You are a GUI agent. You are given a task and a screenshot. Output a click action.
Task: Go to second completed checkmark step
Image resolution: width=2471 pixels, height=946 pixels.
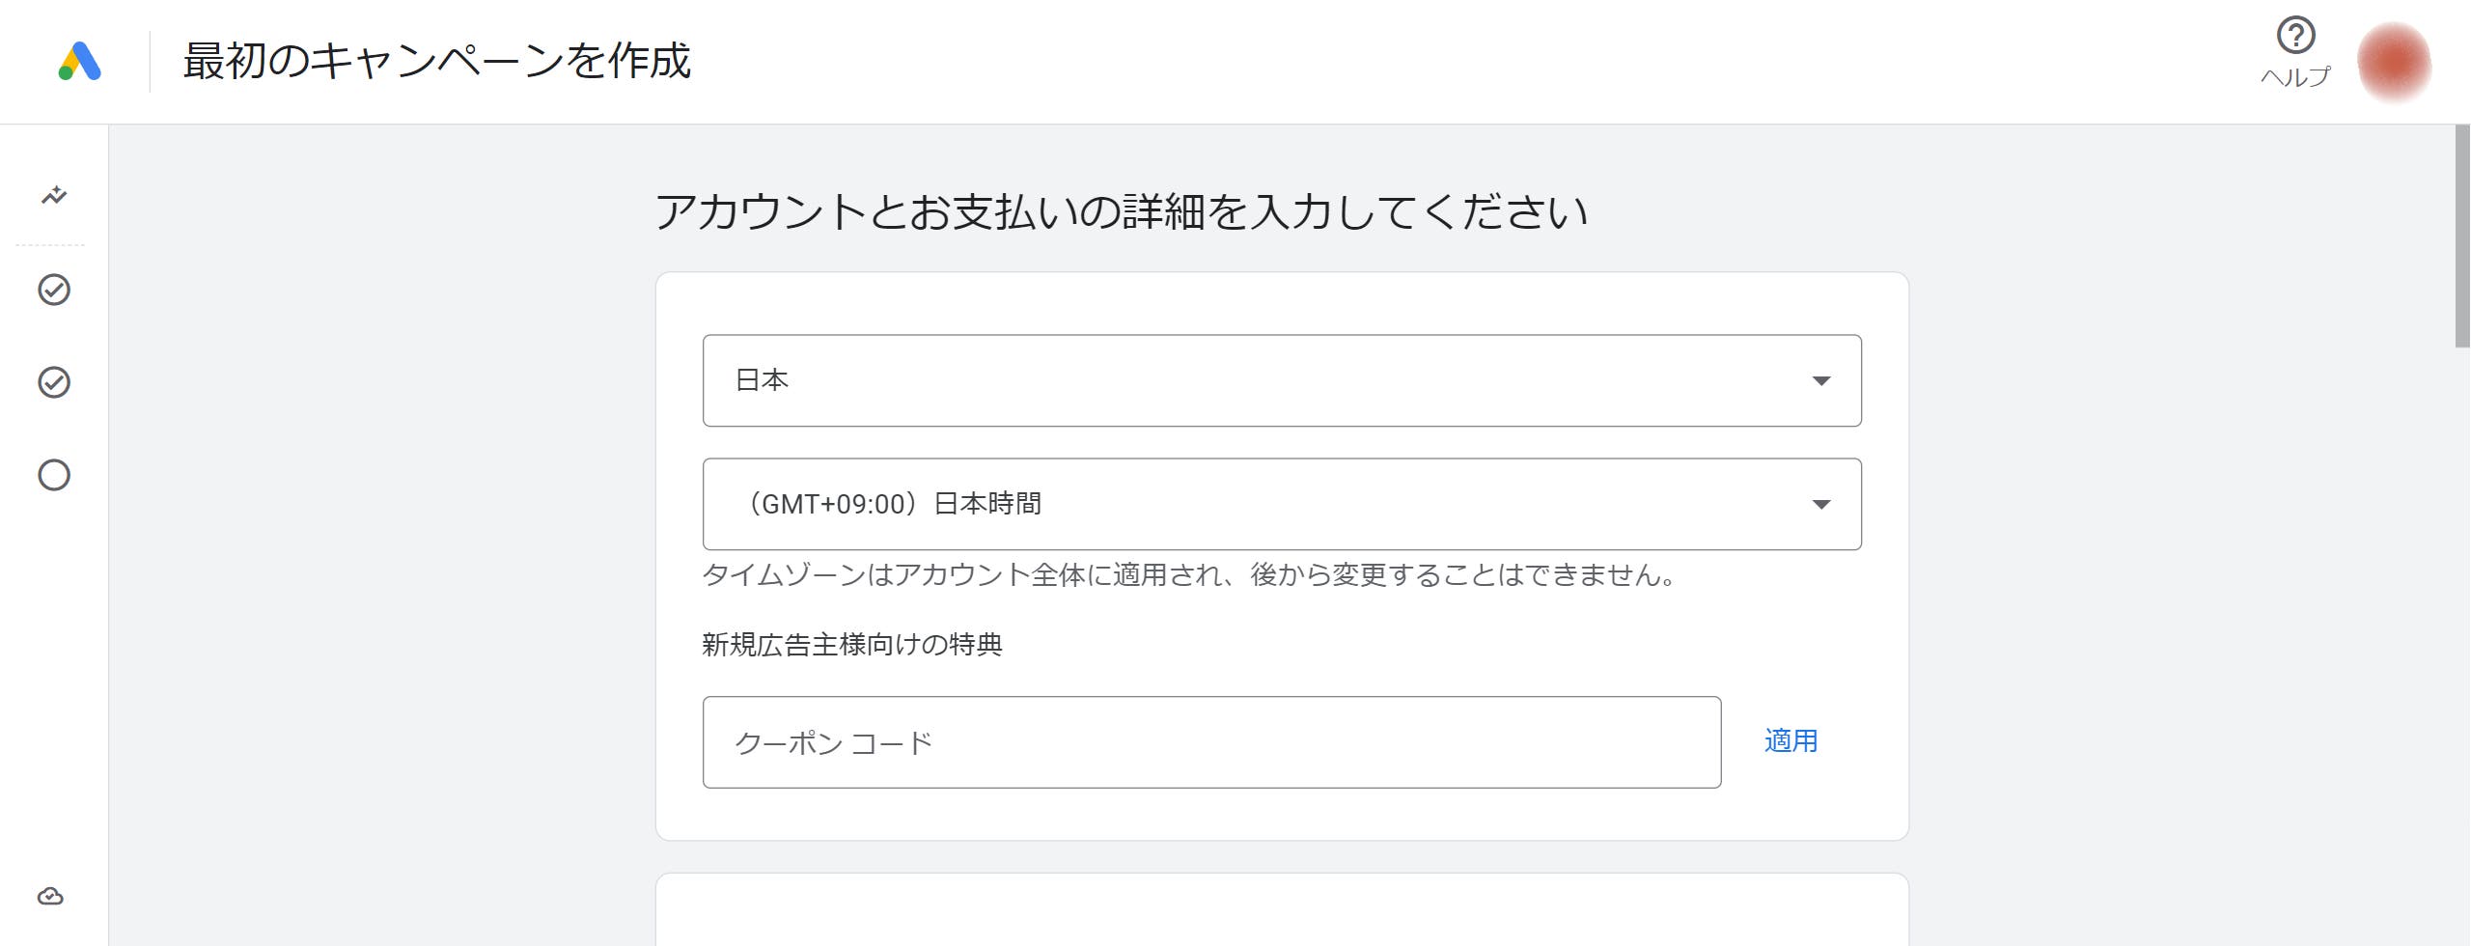tap(54, 382)
